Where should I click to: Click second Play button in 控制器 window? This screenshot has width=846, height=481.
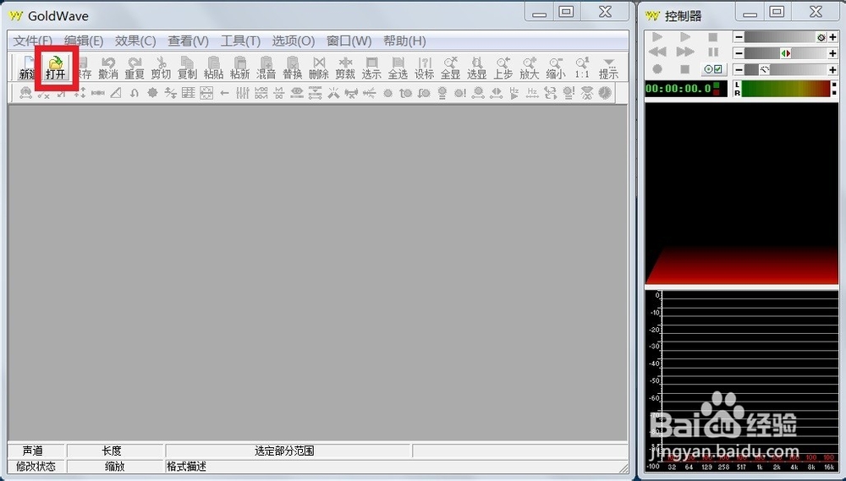(x=685, y=36)
